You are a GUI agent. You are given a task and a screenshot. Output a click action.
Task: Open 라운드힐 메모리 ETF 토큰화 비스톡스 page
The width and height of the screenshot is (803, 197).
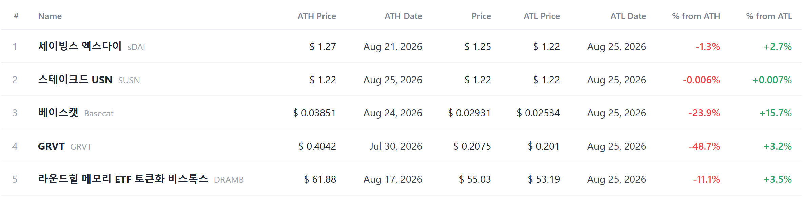pos(123,179)
